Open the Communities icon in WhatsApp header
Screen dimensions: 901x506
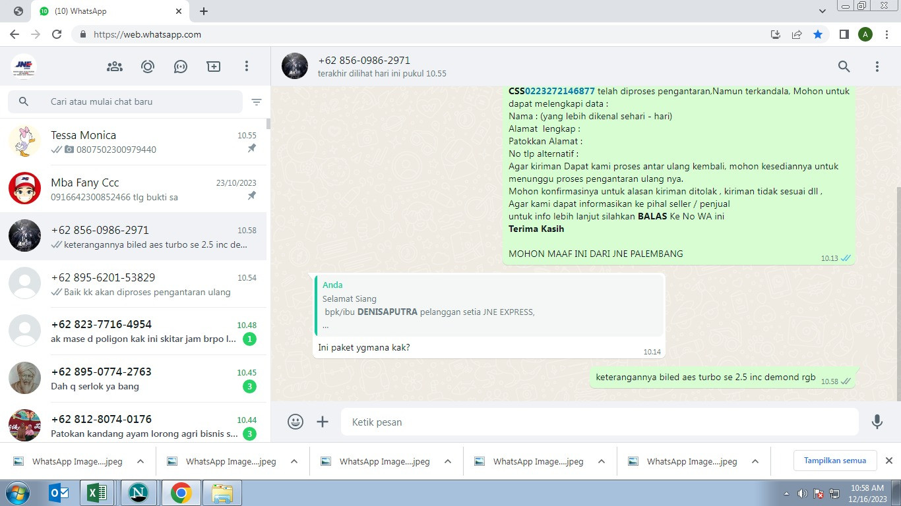click(x=115, y=66)
